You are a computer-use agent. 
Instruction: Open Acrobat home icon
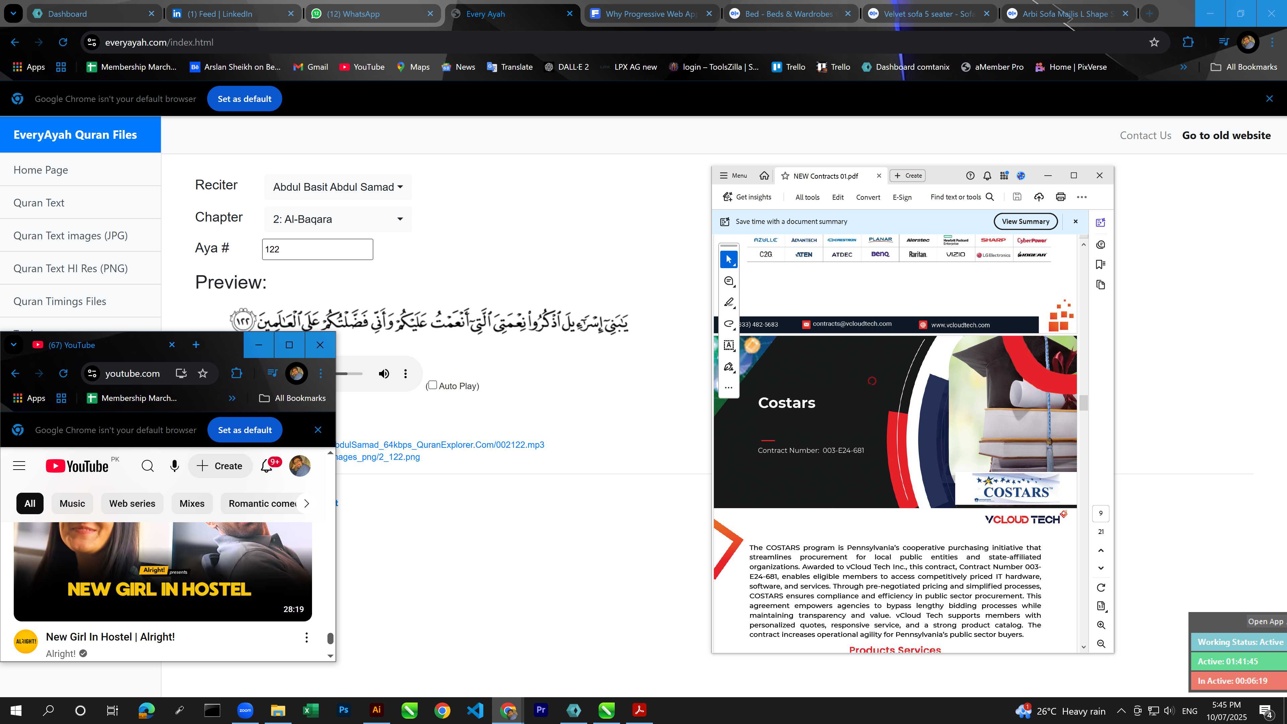point(764,175)
